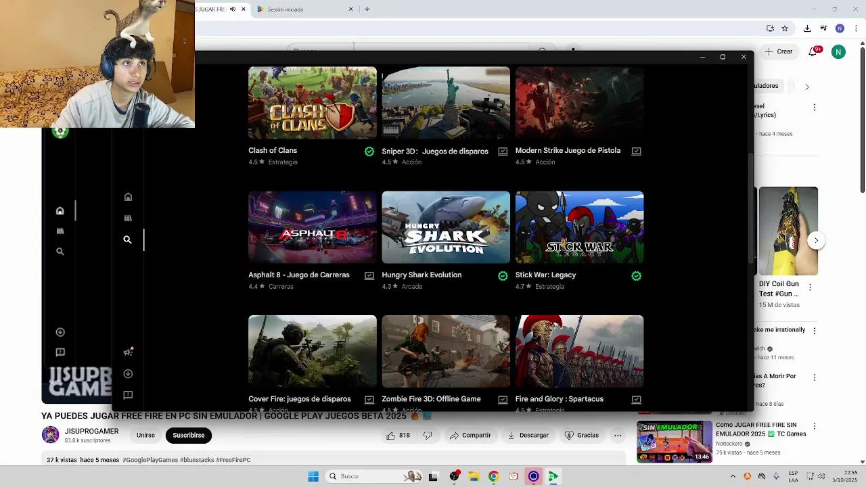
Task: Click search icon in video's background sidebar
Action: coord(60,252)
